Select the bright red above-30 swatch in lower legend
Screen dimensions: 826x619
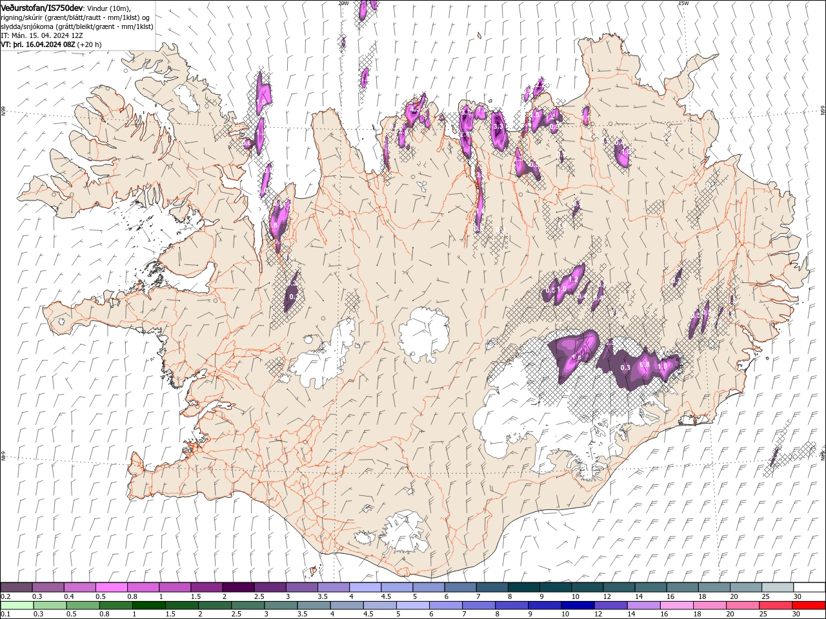click(x=809, y=605)
